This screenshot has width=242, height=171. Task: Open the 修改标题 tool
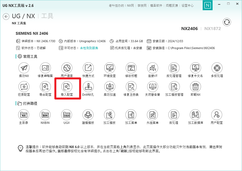pos(131,68)
